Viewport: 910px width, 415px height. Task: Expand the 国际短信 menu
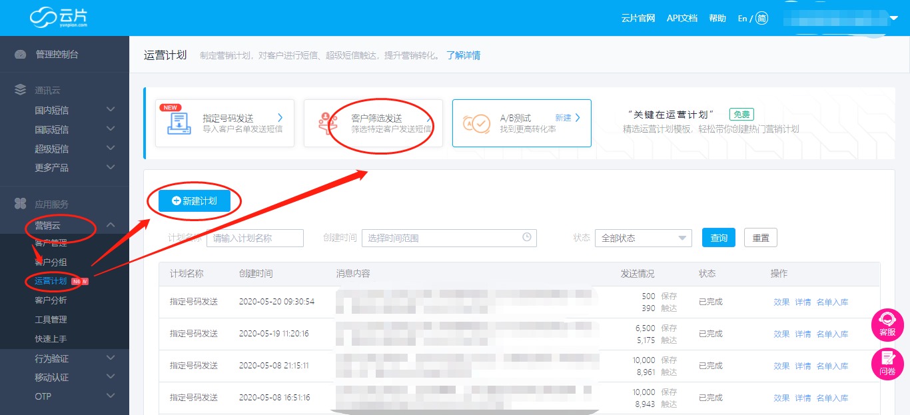coord(111,129)
